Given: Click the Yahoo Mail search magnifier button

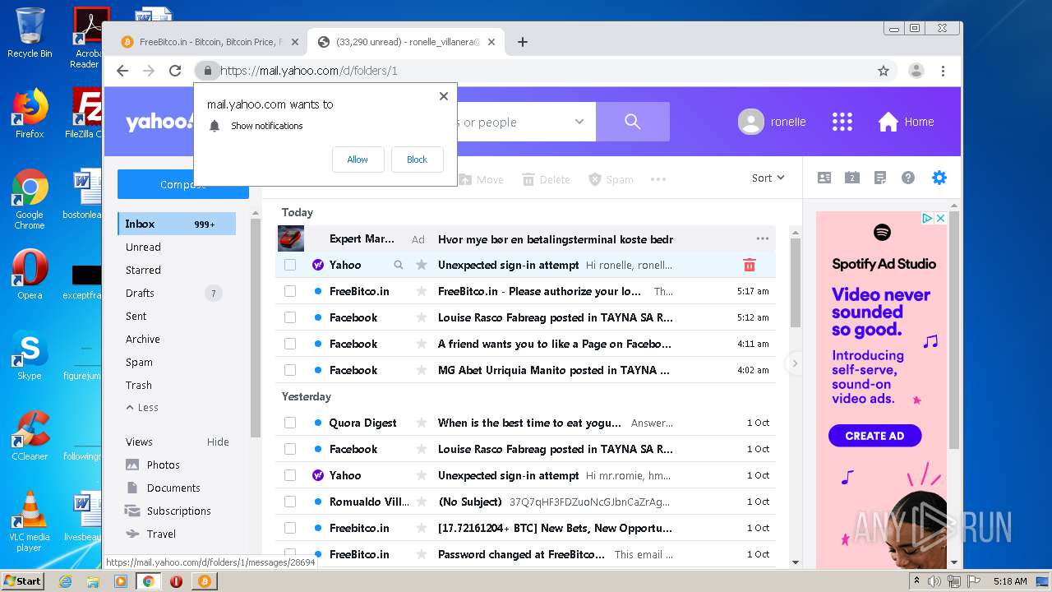Looking at the screenshot, I should (632, 122).
